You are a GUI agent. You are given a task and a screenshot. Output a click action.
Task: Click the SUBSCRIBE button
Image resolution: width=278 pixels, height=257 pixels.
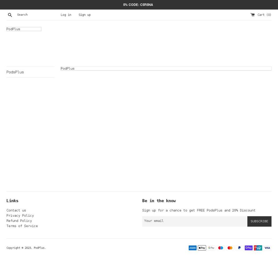click(x=259, y=221)
